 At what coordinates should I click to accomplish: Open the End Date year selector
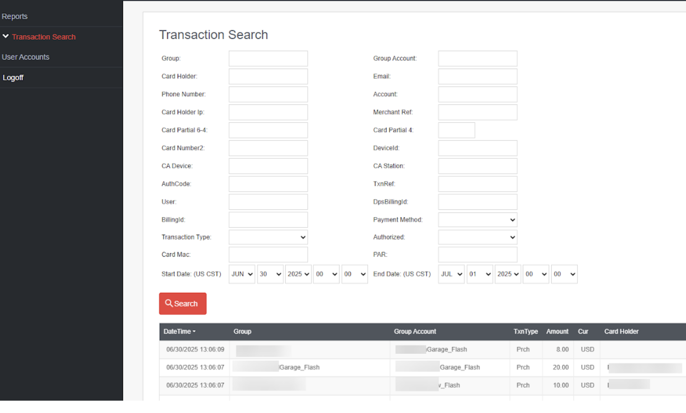click(508, 274)
